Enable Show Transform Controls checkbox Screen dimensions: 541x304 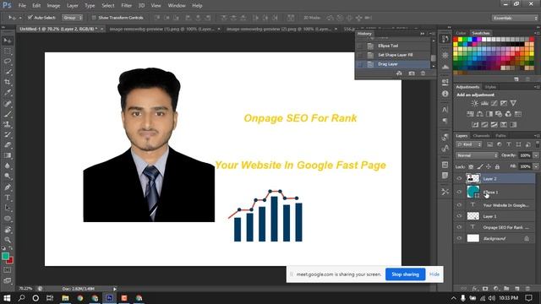[94, 18]
